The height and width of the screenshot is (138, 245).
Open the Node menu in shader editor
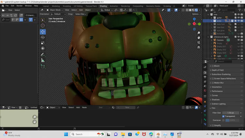(x=84, y=108)
